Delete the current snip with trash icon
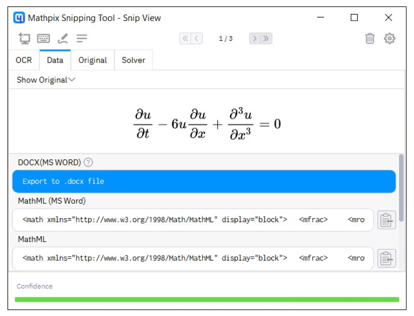Image resolution: width=414 pixels, height=316 pixels. click(370, 39)
